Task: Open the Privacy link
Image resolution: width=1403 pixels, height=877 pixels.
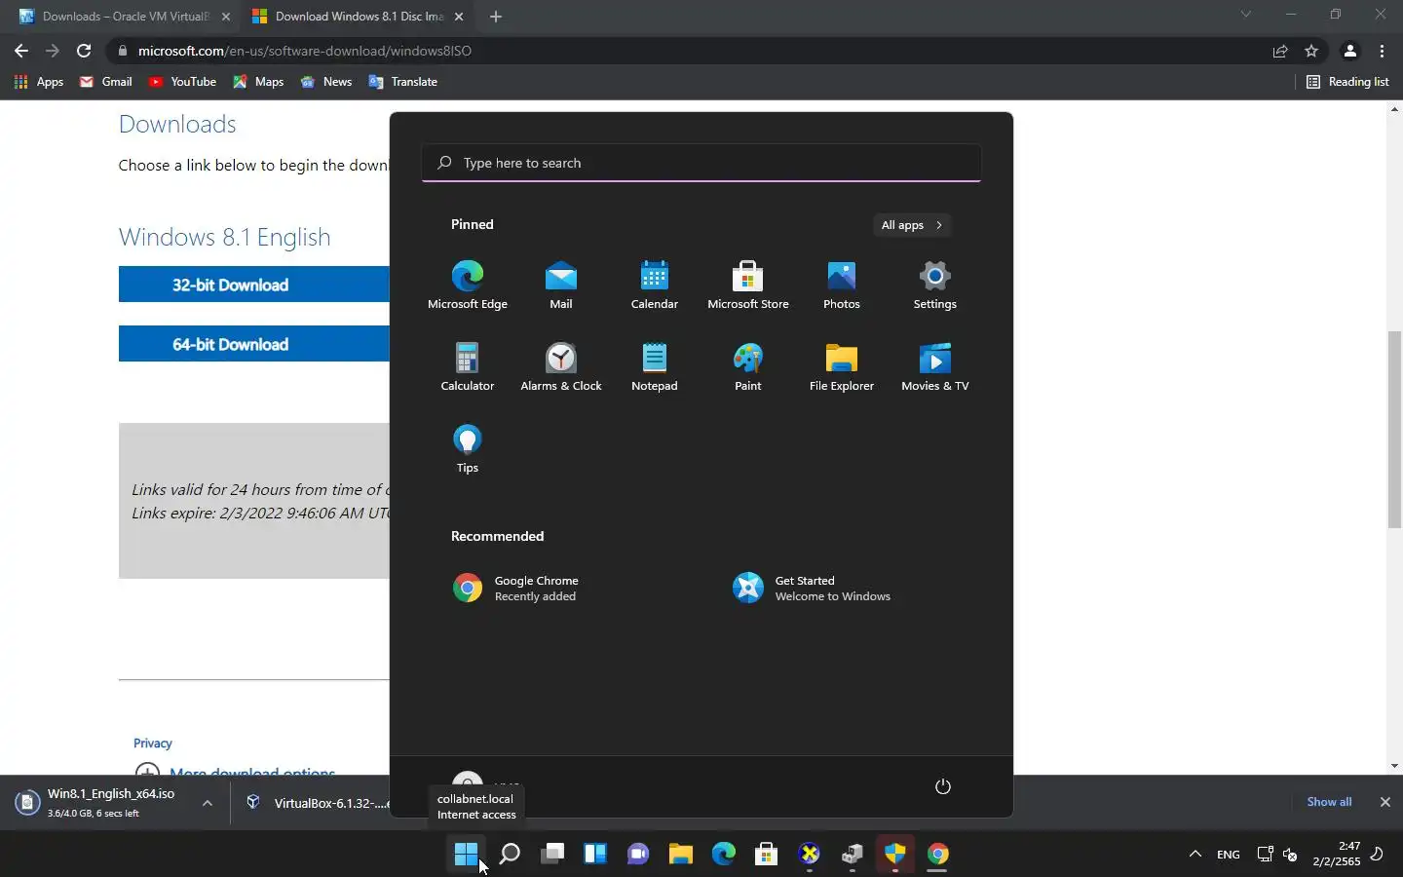Action: pyautogui.click(x=153, y=744)
